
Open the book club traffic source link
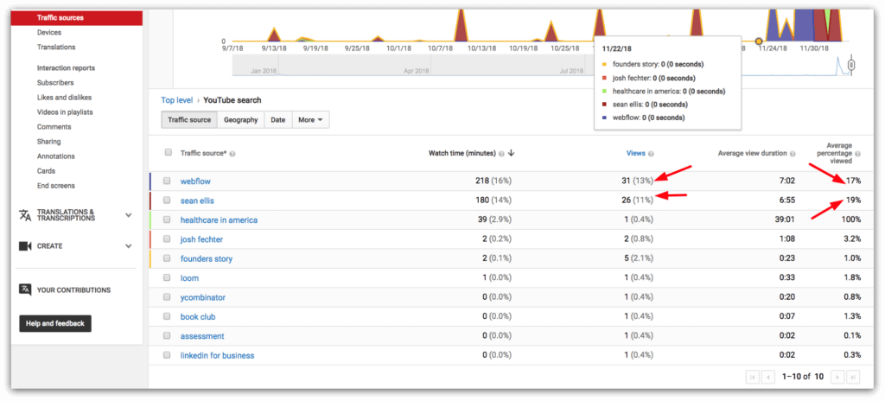(198, 317)
